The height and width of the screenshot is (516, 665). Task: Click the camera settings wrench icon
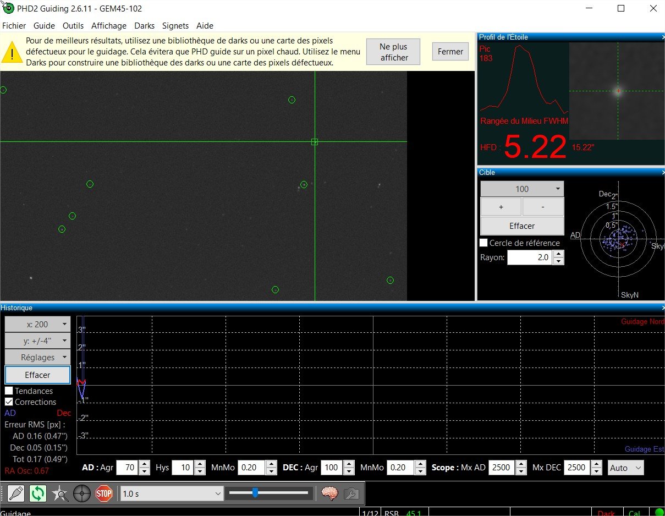click(351, 493)
